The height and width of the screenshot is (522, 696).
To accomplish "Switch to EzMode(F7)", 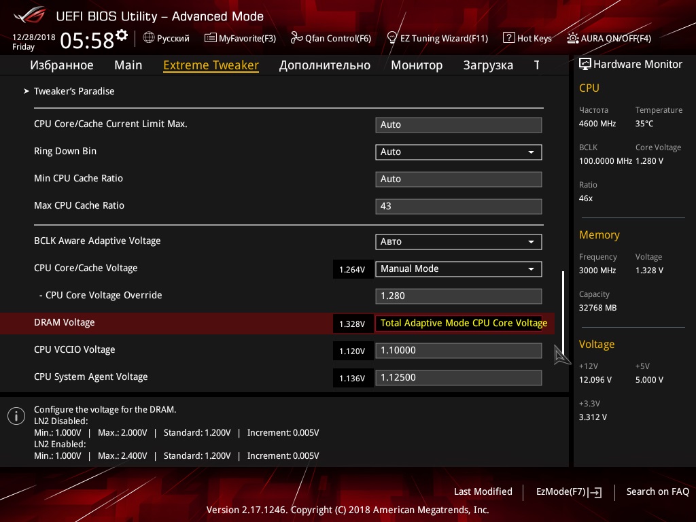I will 569,492.
